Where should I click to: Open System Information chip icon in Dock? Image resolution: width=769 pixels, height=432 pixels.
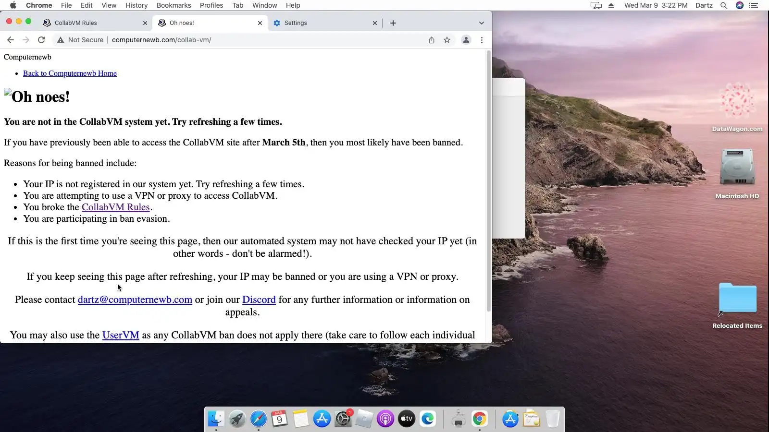[458, 419]
